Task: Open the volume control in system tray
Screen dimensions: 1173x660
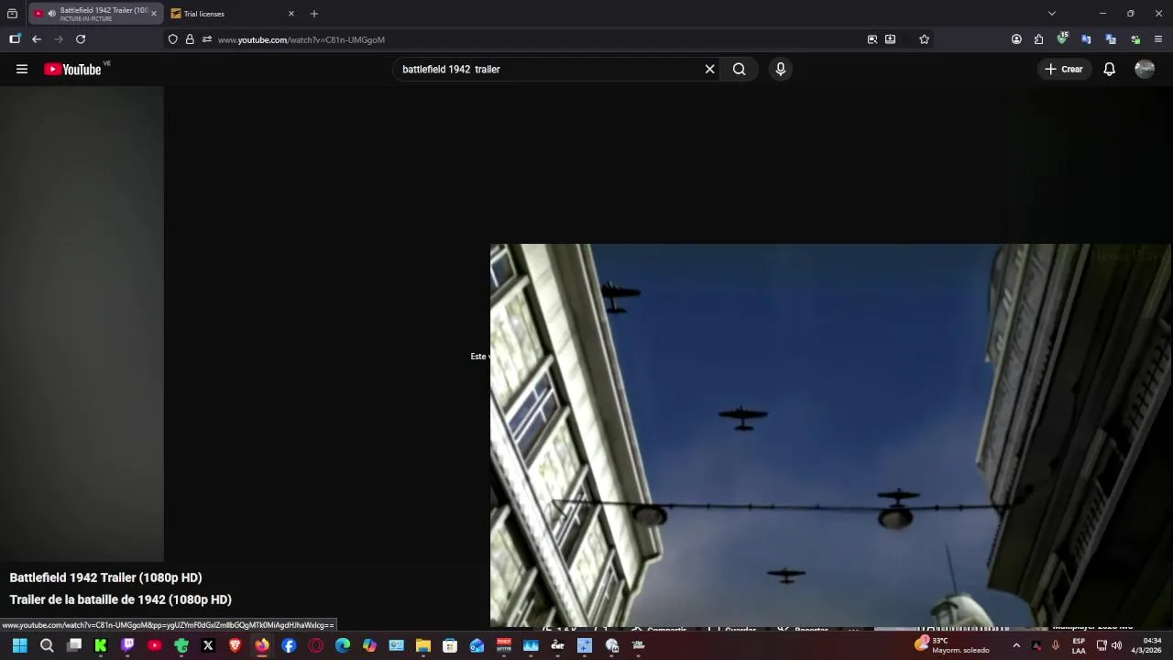Action: click(x=1116, y=645)
